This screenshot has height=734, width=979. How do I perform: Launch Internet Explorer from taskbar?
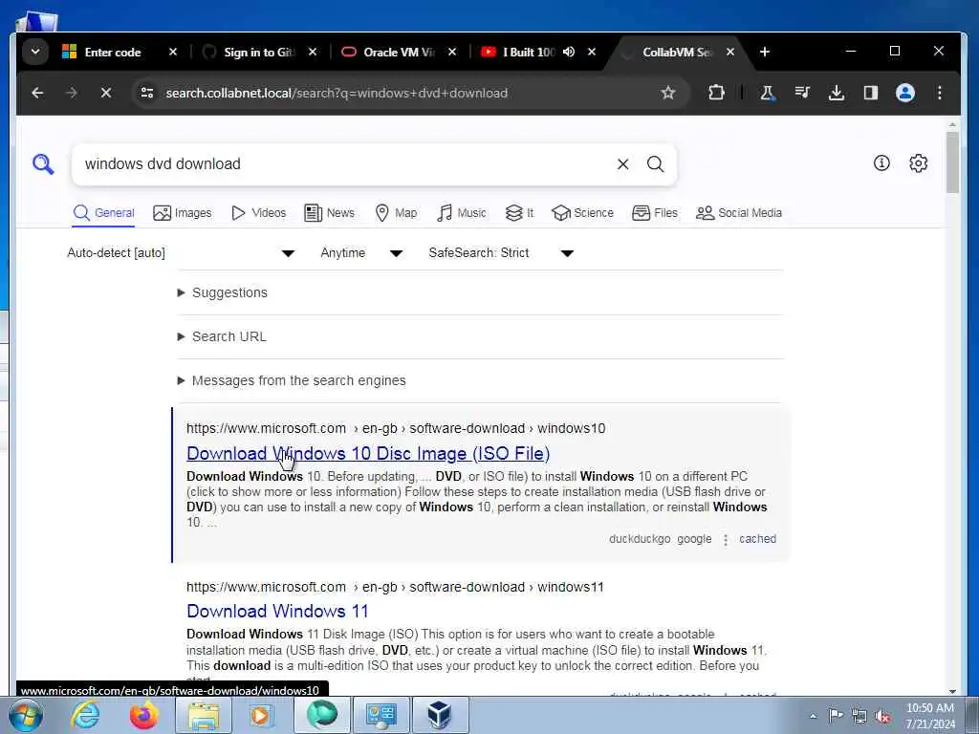coord(85,715)
